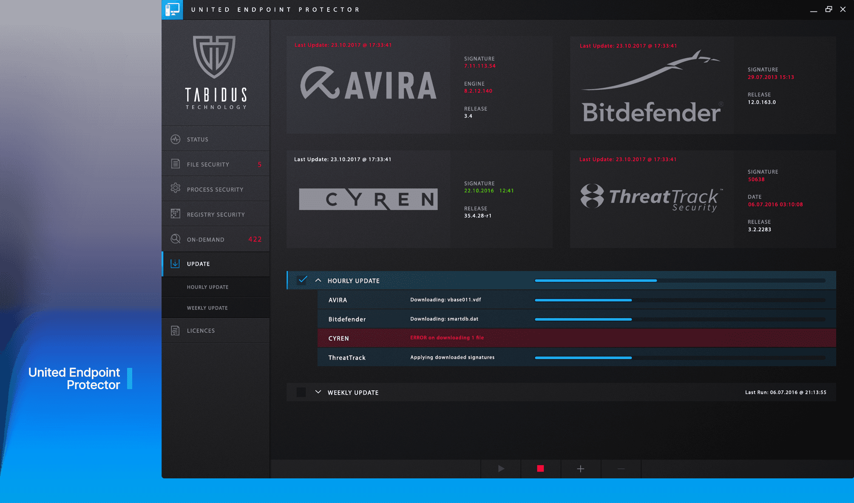Open the Hourly Update submenu item

(x=208, y=287)
